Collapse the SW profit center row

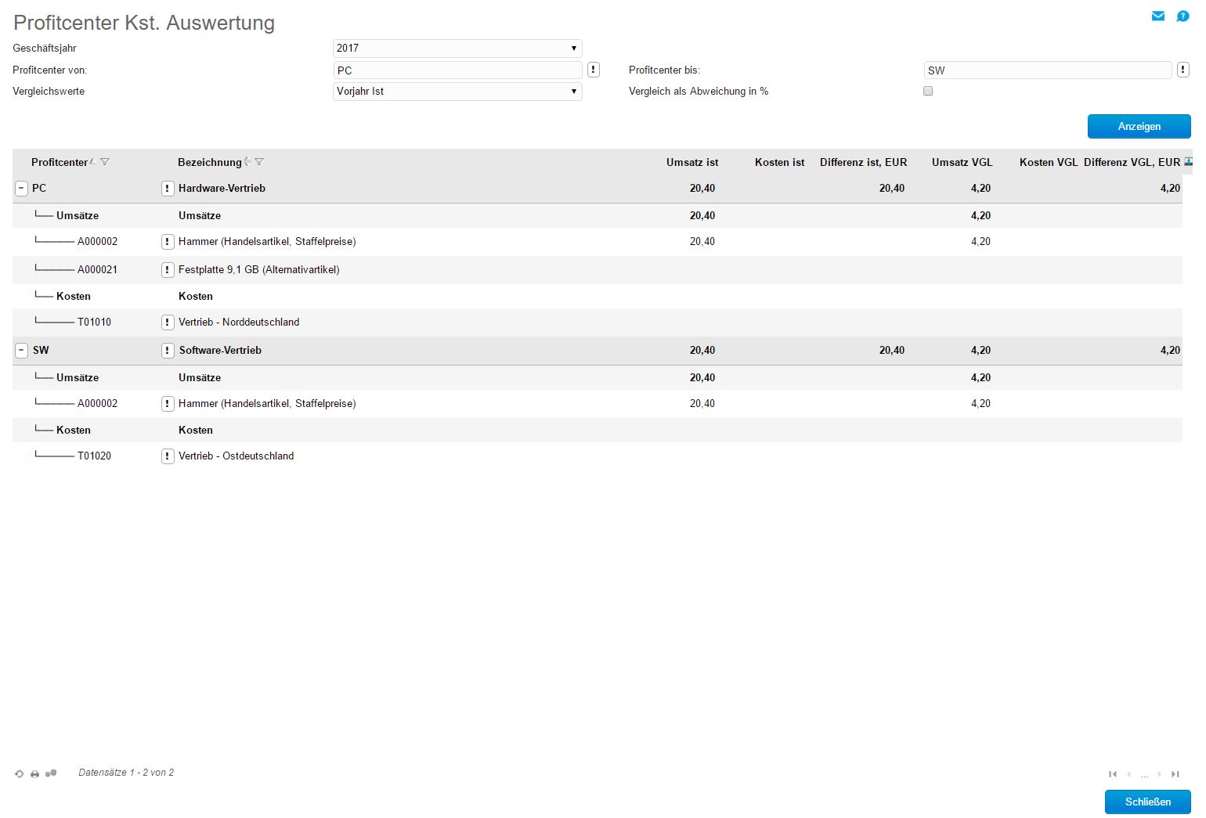click(x=22, y=351)
